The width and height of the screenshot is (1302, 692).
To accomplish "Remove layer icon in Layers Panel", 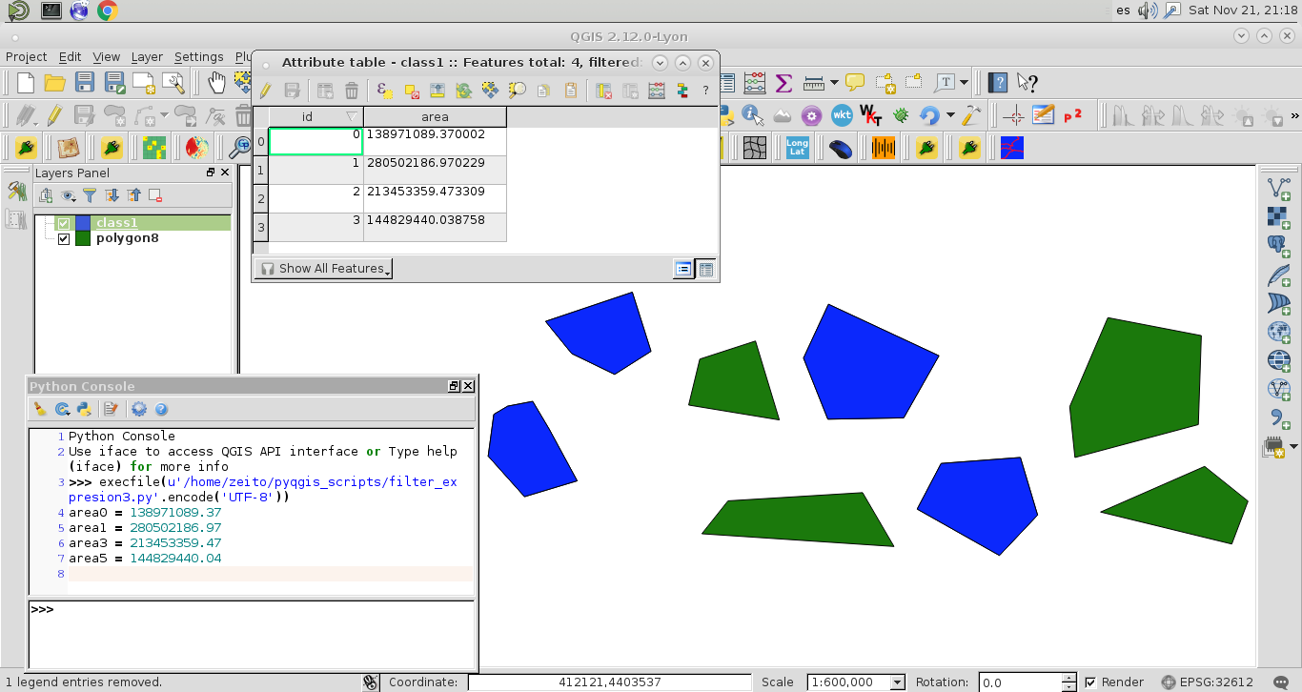I will [x=154, y=195].
